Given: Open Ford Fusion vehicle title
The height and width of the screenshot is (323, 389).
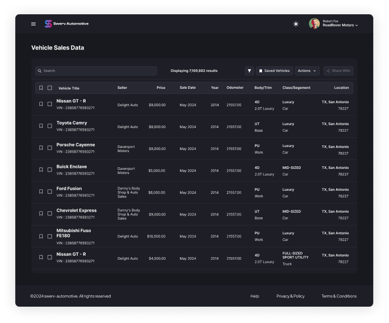Looking at the screenshot, I should point(69,188).
